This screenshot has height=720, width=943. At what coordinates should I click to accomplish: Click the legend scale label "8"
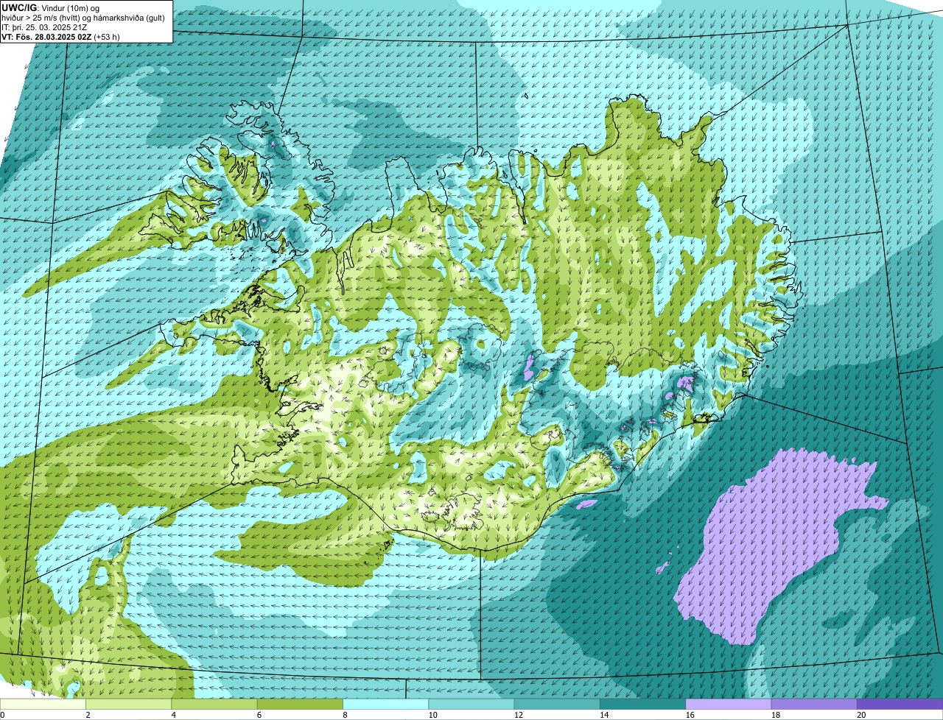point(345,715)
